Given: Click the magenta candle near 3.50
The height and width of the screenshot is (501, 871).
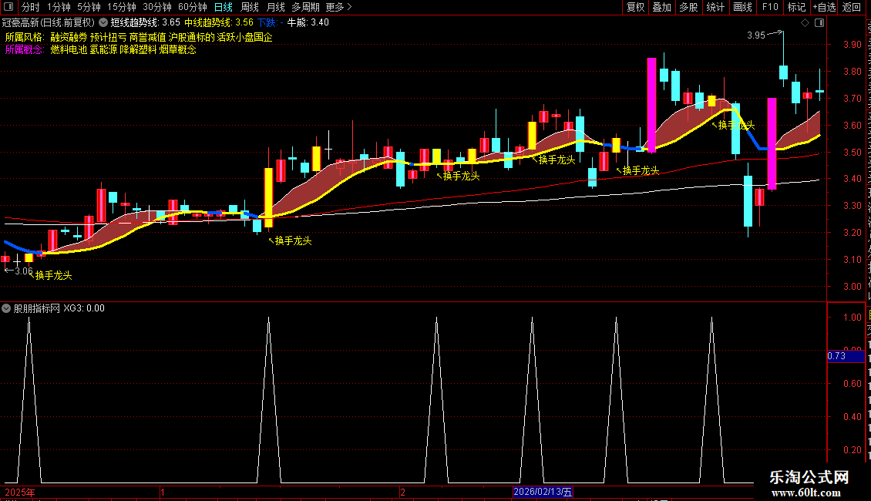Looking at the screenshot, I should click(x=772, y=144).
